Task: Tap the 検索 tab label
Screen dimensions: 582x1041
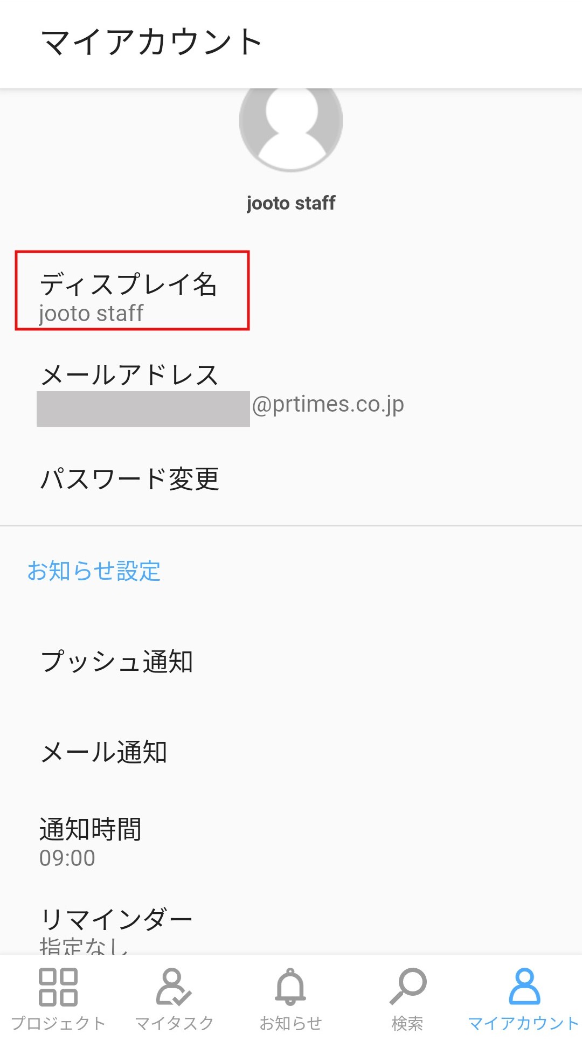Action: point(407,1023)
